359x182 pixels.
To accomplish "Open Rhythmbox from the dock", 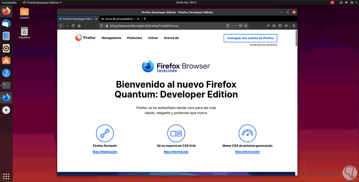I will tap(6, 48).
